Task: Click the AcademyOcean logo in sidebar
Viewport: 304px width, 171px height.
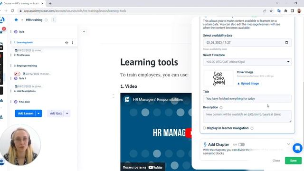Action: tap(2, 20)
